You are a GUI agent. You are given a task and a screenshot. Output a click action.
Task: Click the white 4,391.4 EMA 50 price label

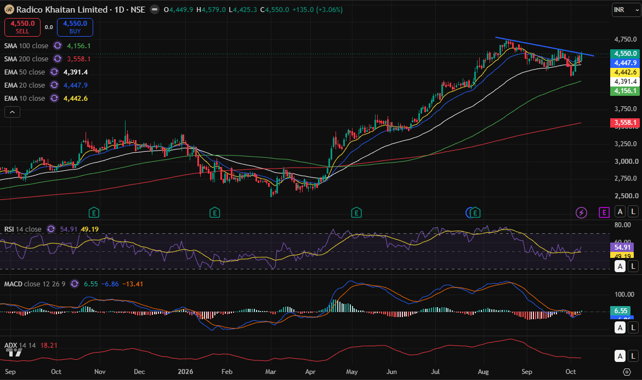coord(625,82)
